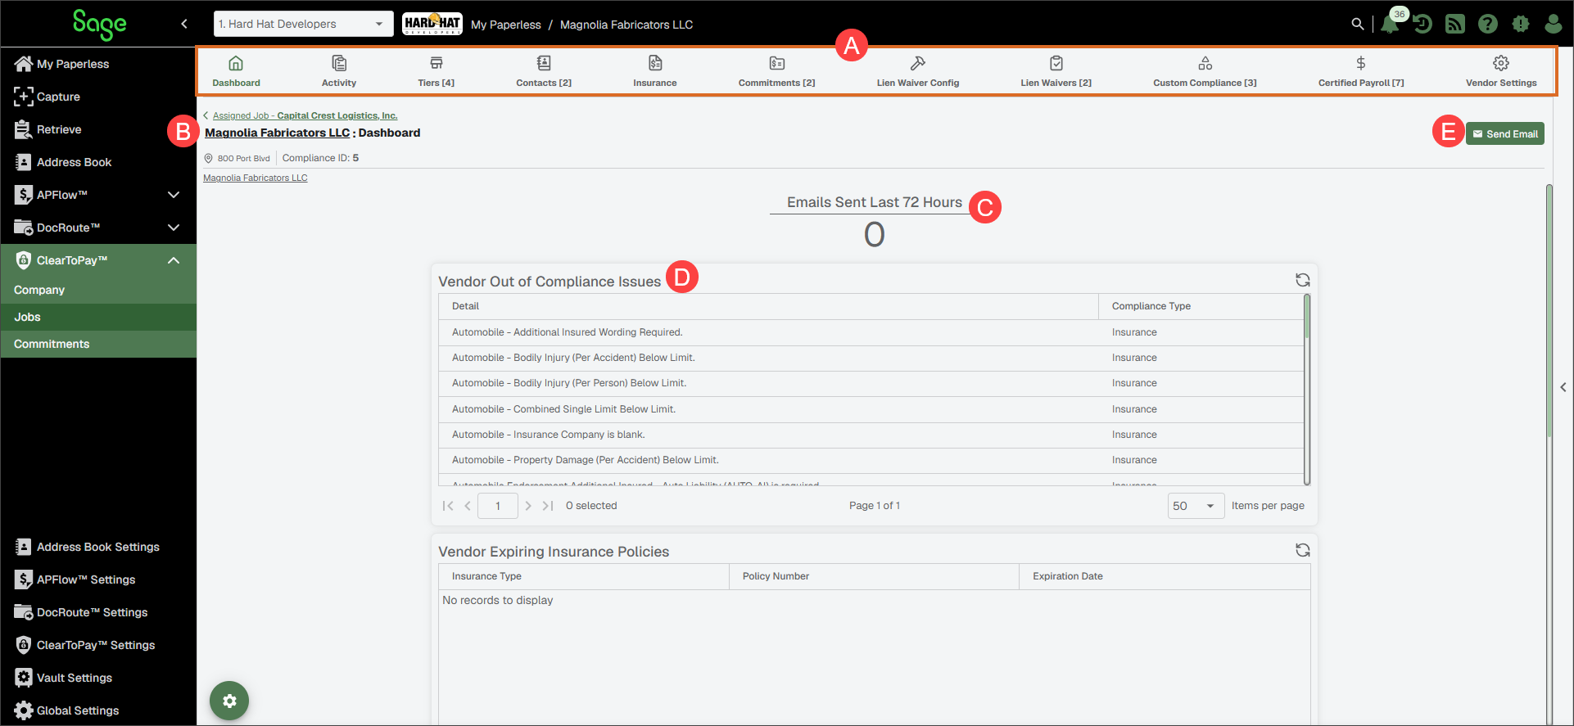Image resolution: width=1574 pixels, height=726 pixels.
Task: Click the floating green gear button
Action: (229, 701)
